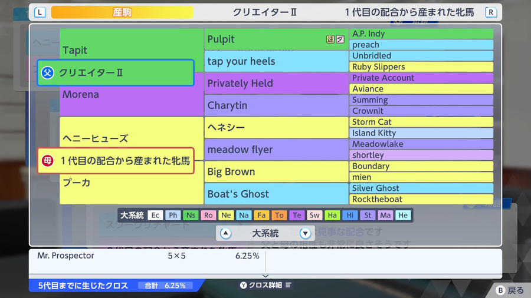This screenshot has width=531, height=298.
Task: Select the Ro lineage swatch
Action: (x=208, y=215)
